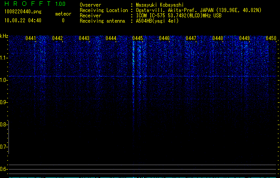This screenshot has height=178, width=280.
Task: Click the Ovserver label
Action: click(x=90, y=5)
